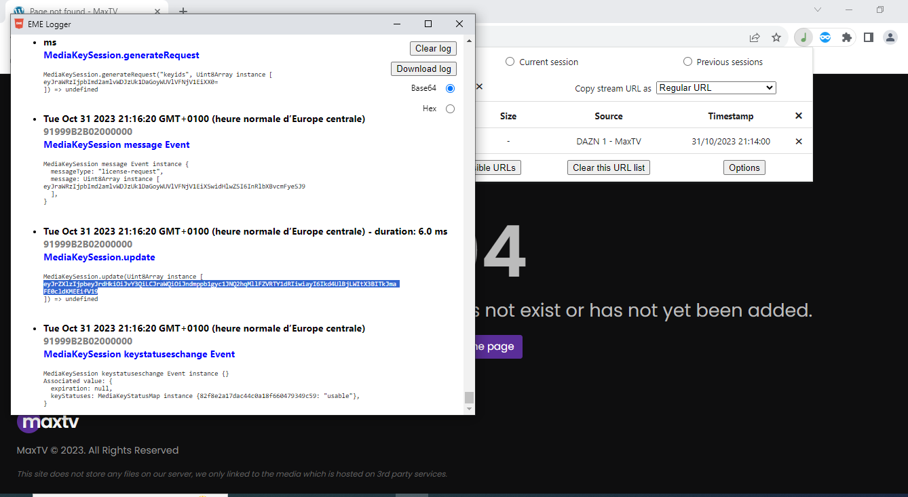Screen dimensions: 908x497
Task: Open the MediaKeySession.generateRequest link
Action: 121,55
